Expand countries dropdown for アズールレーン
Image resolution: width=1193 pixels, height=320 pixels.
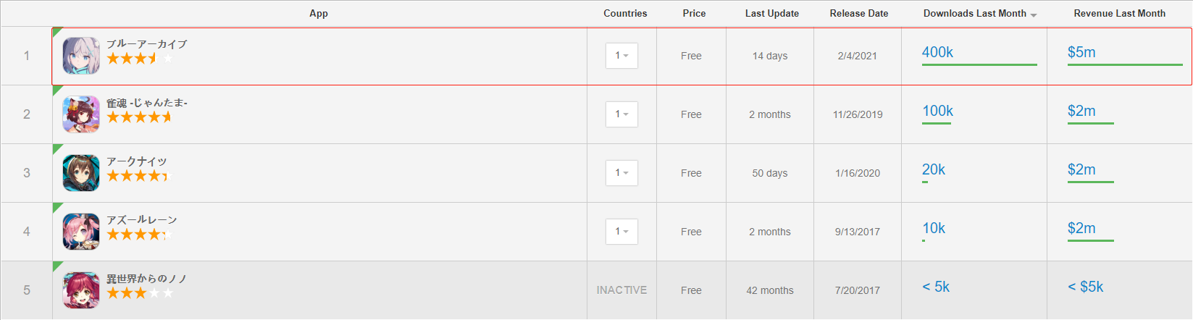[x=621, y=232]
